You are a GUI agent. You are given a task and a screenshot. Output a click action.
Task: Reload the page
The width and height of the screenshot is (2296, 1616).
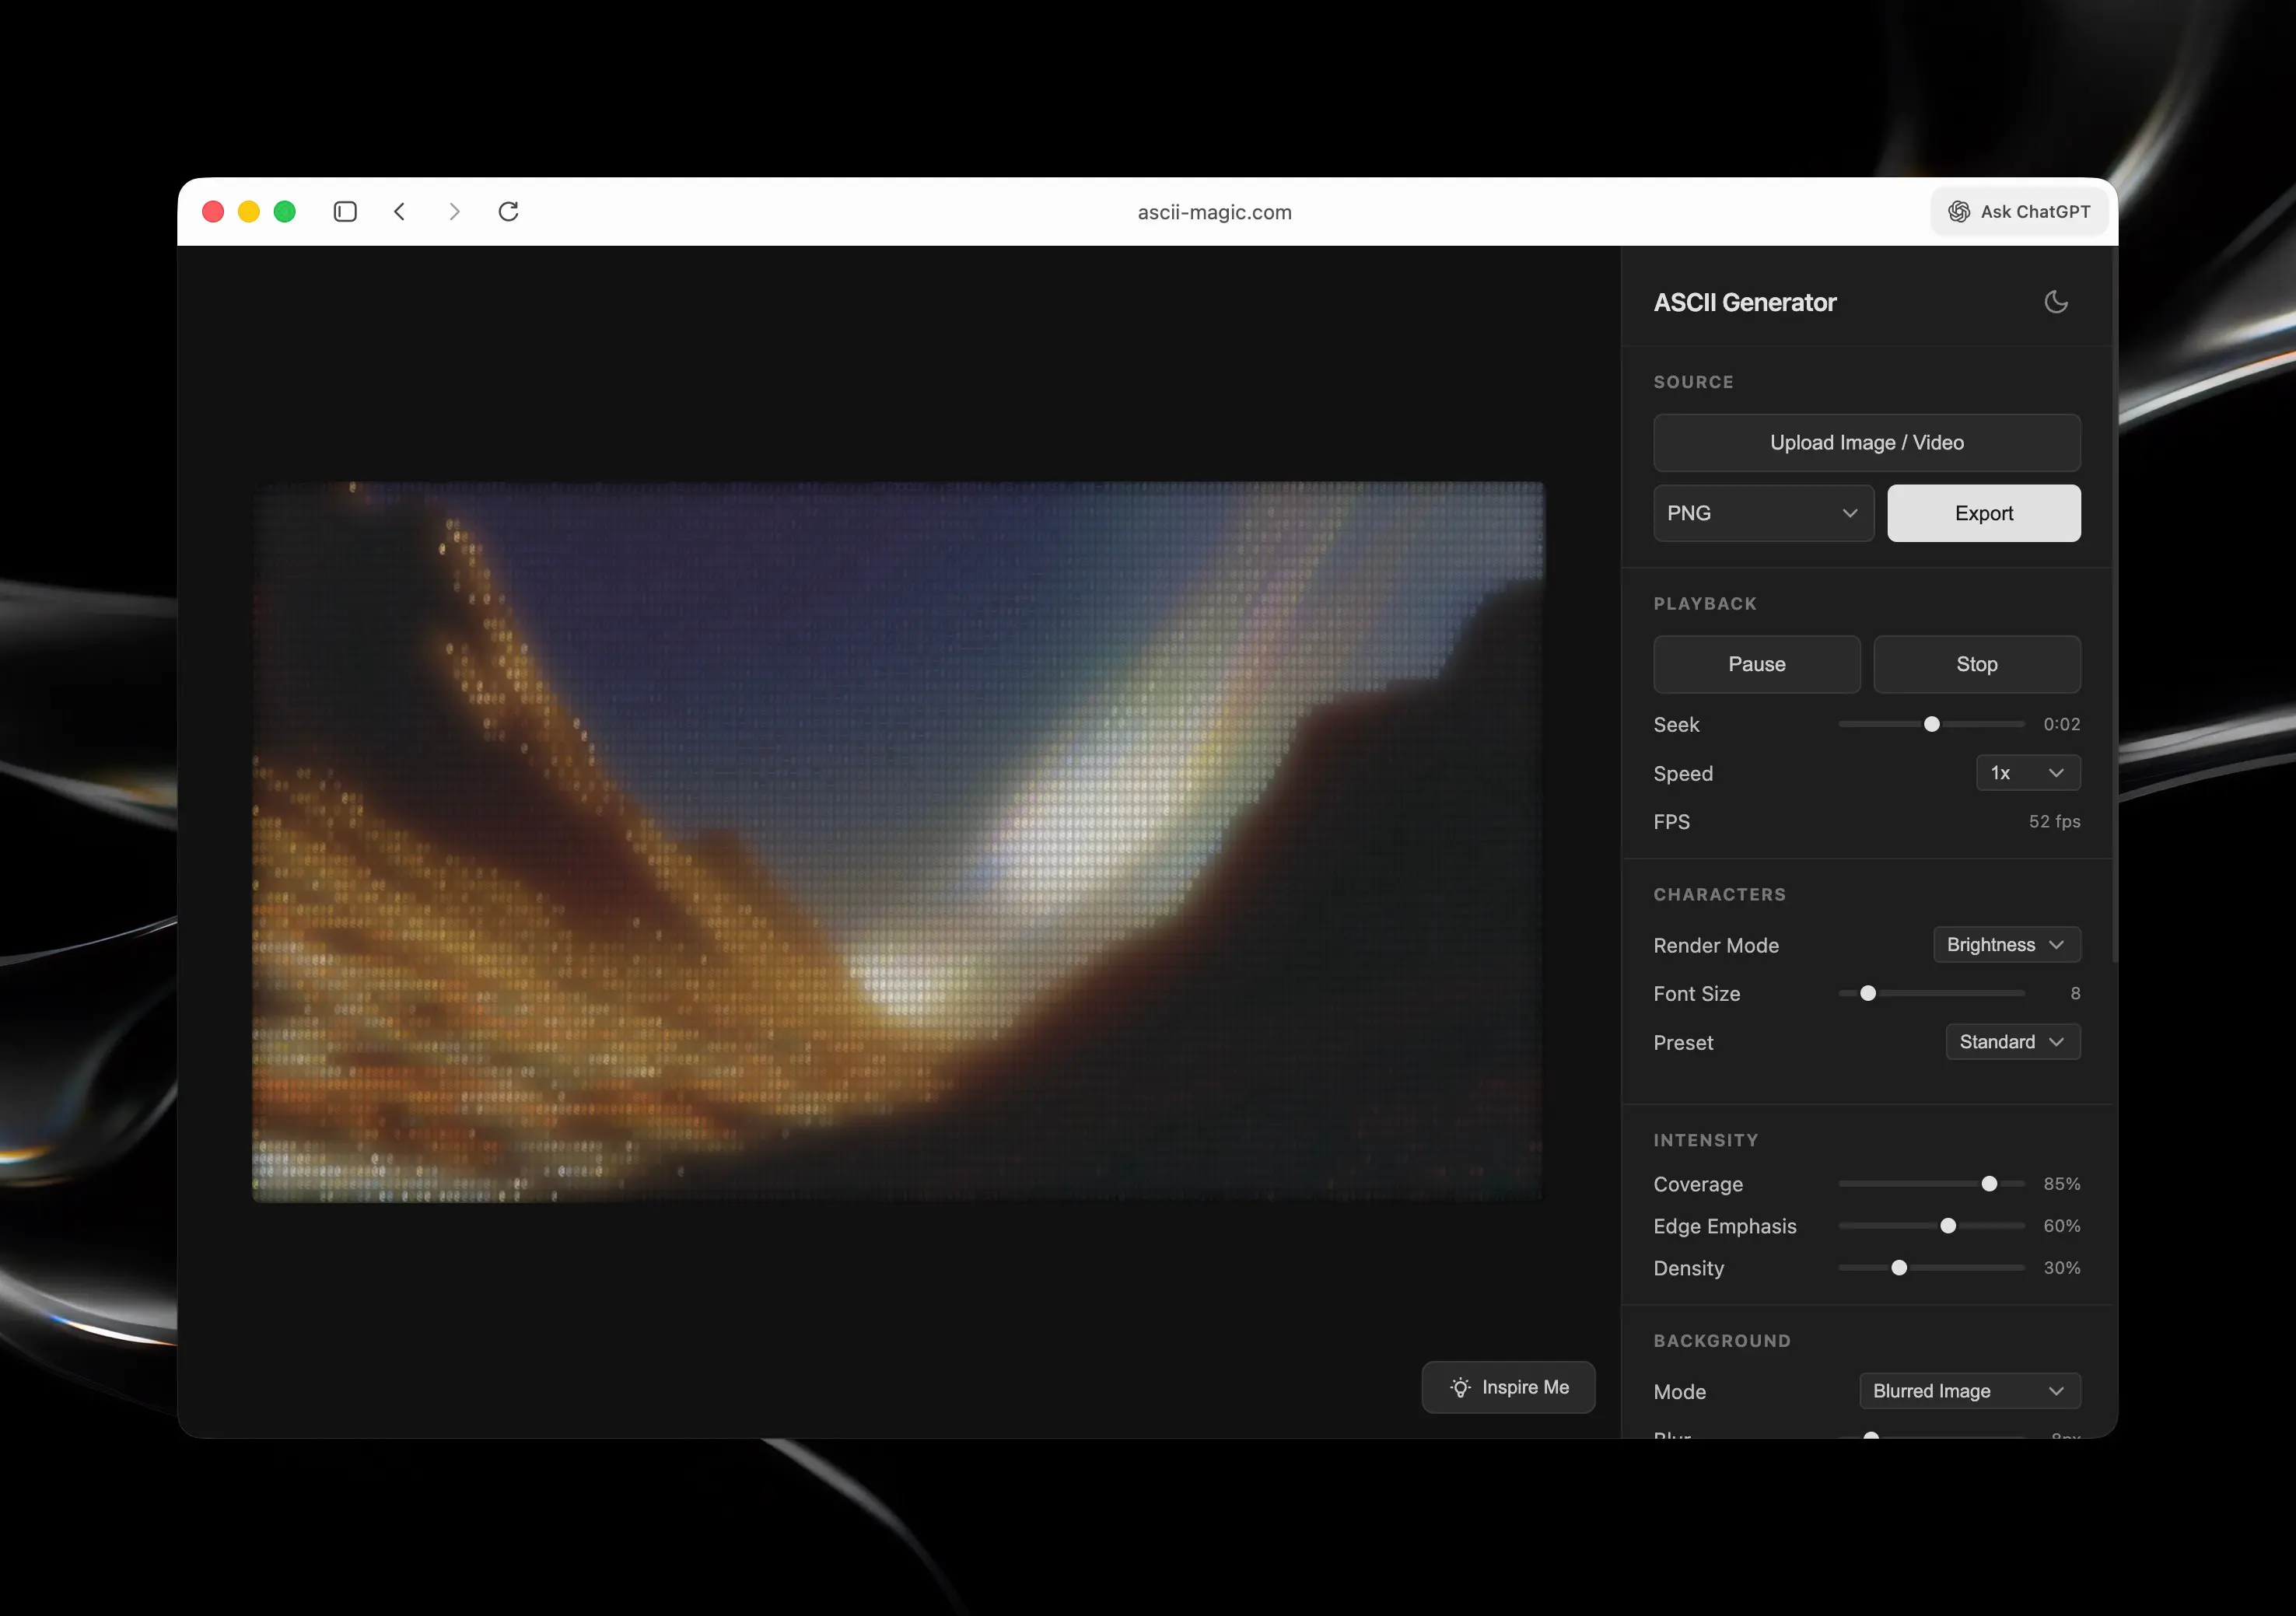(508, 212)
